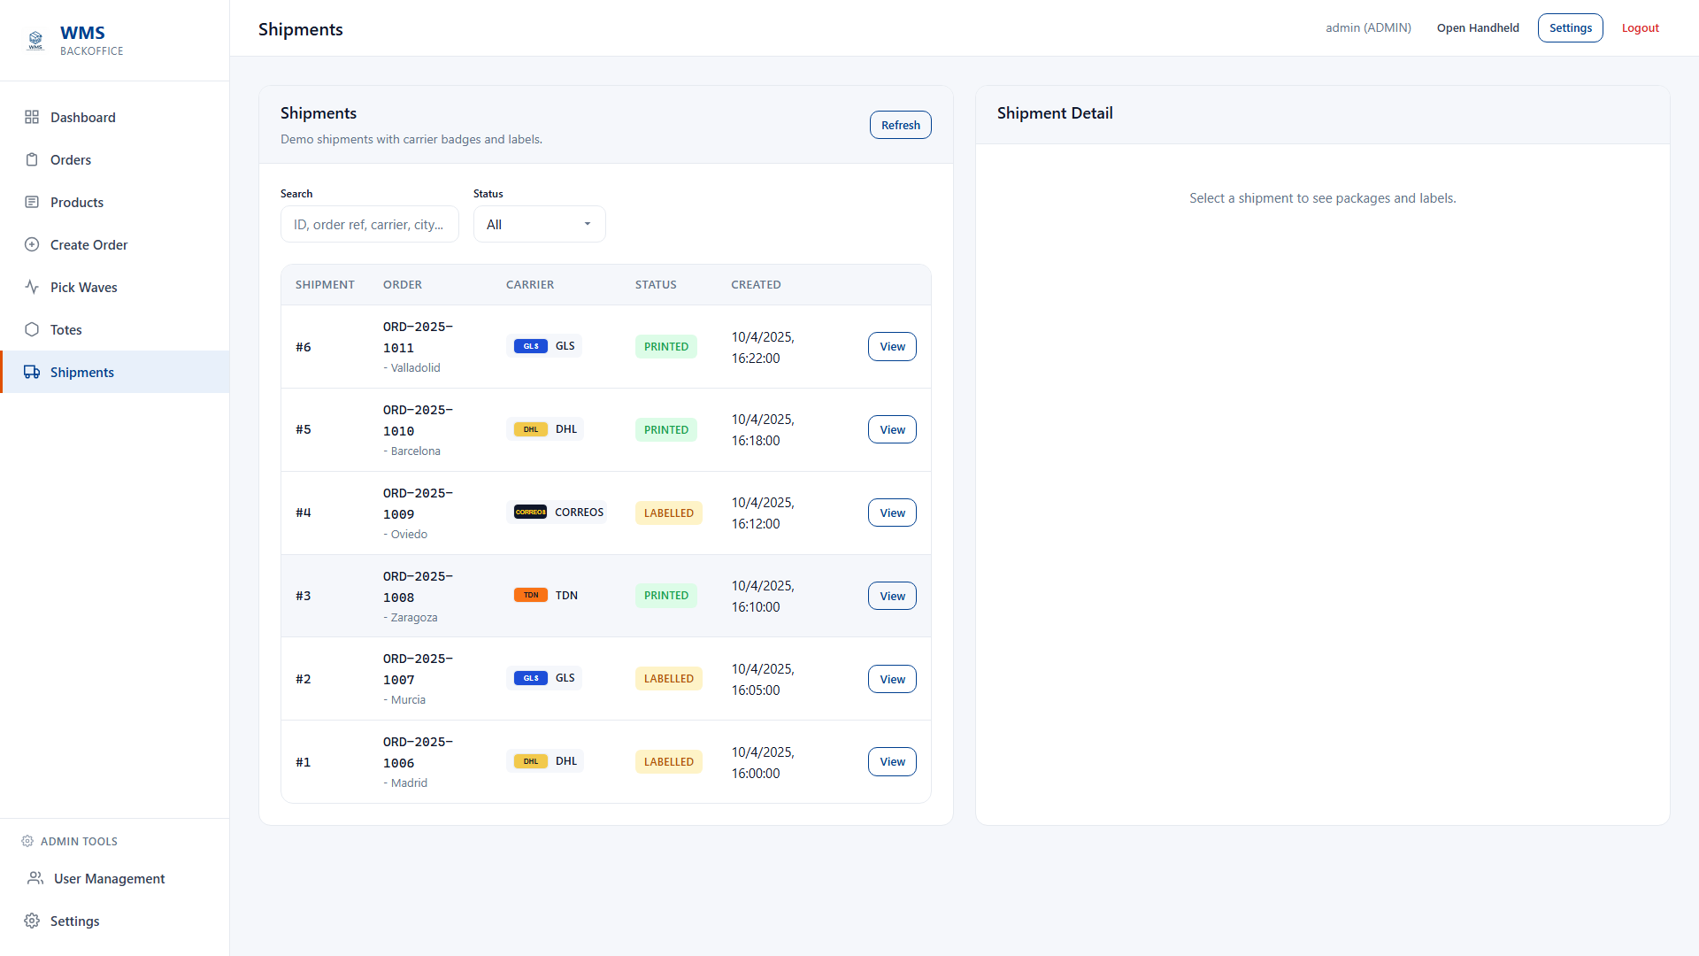Click the Totes icon in sidebar
The height and width of the screenshot is (956, 1699).
click(x=33, y=329)
